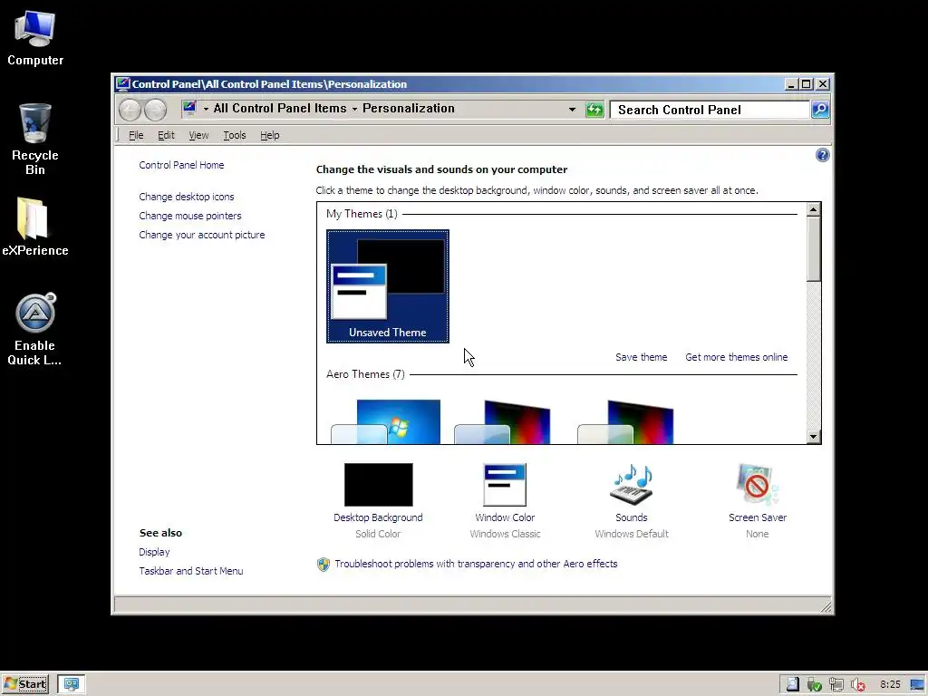Expand the arrow before Personalization breadcrumb
This screenshot has height=696, width=928.
click(x=354, y=109)
